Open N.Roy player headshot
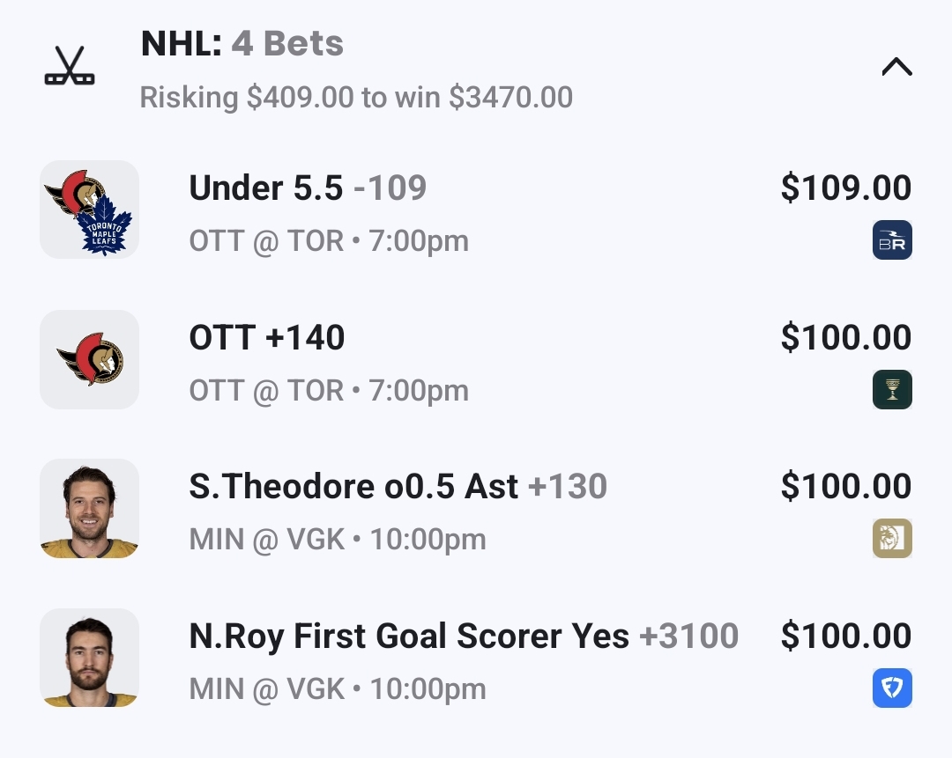The image size is (952, 758). (89, 658)
